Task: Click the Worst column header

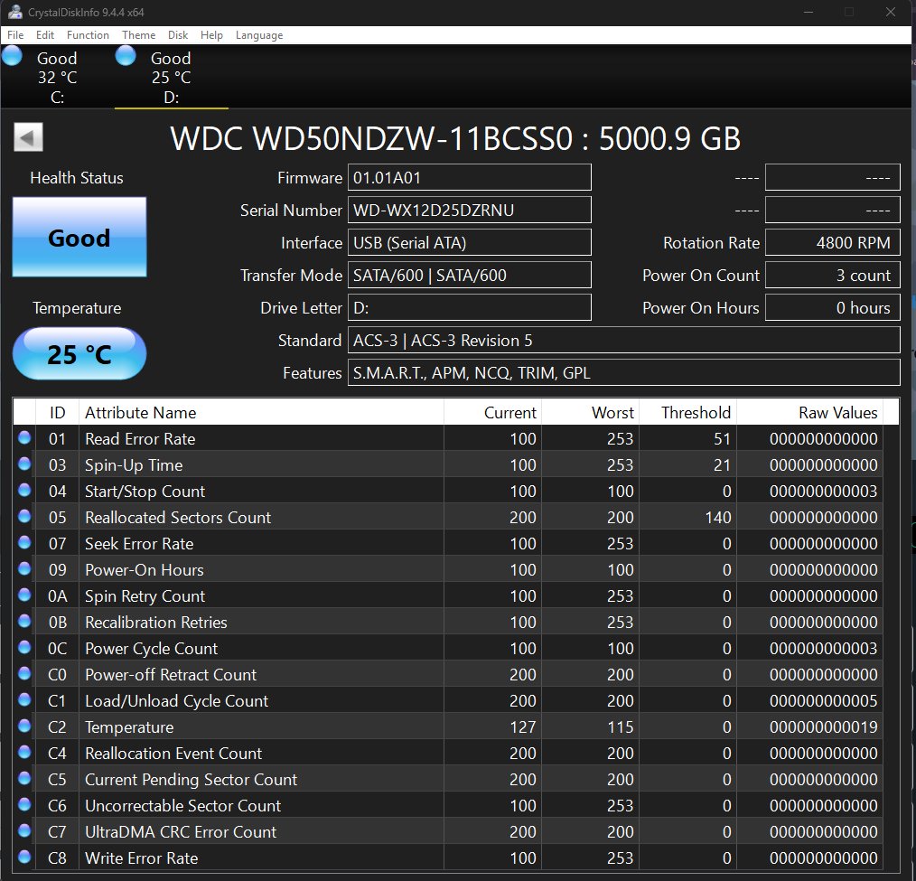Action: point(591,412)
